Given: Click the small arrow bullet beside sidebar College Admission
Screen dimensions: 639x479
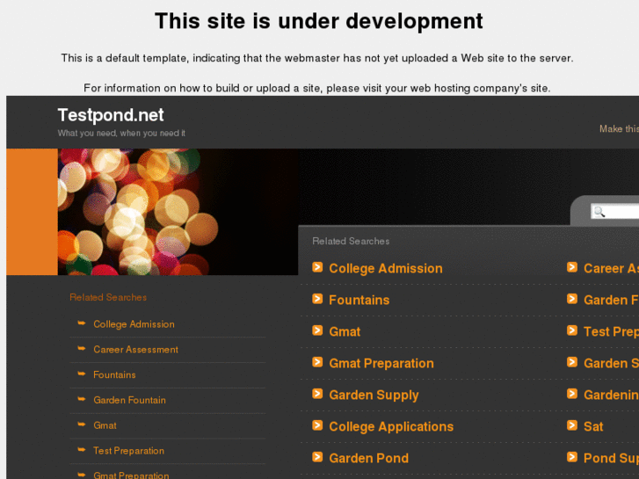Looking at the screenshot, I should tap(82, 323).
